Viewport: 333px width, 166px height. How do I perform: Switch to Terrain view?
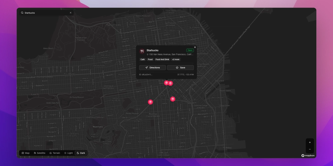tap(55, 153)
